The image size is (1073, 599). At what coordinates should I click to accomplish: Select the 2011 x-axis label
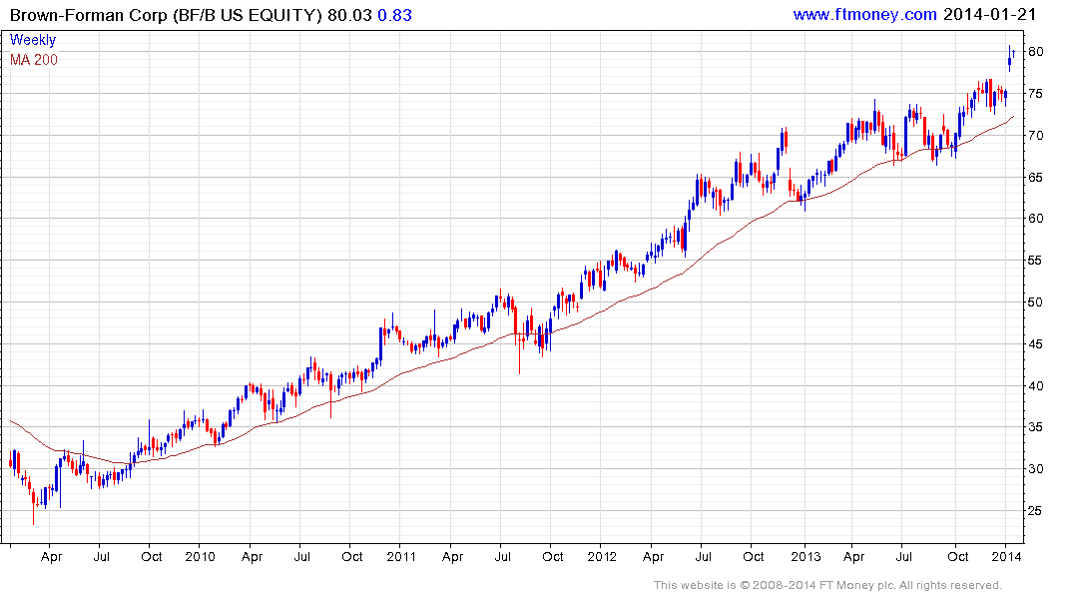point(401,556)
